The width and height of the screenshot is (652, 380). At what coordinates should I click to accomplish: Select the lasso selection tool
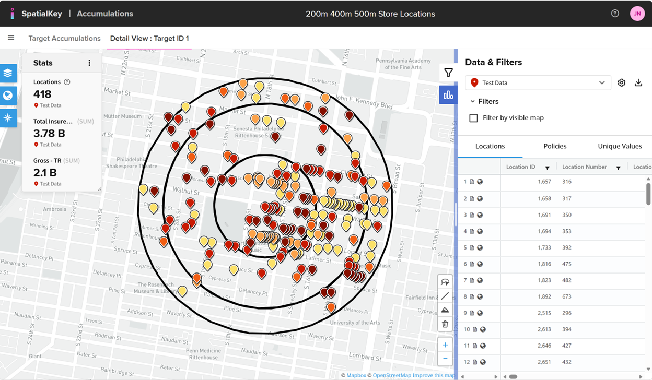(445, 282)
